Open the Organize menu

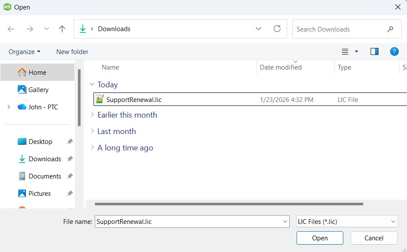click(24, 51)
